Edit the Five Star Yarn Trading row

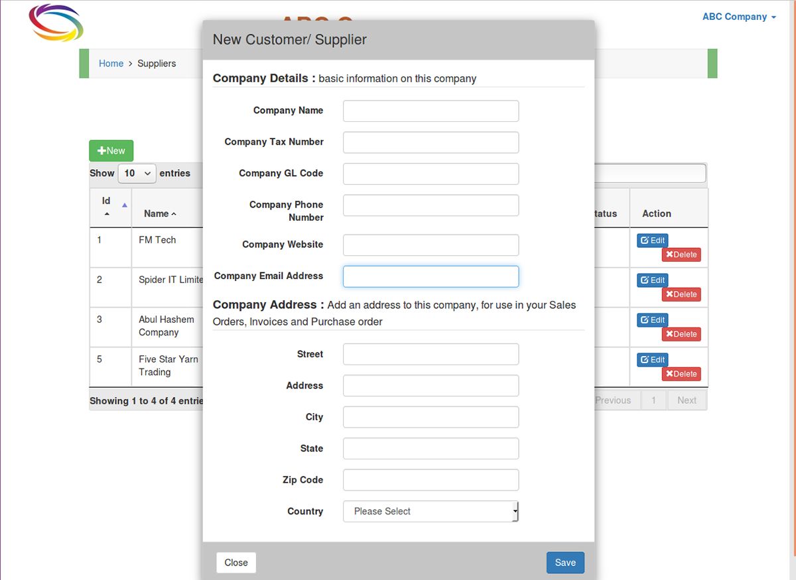point(653,360)
